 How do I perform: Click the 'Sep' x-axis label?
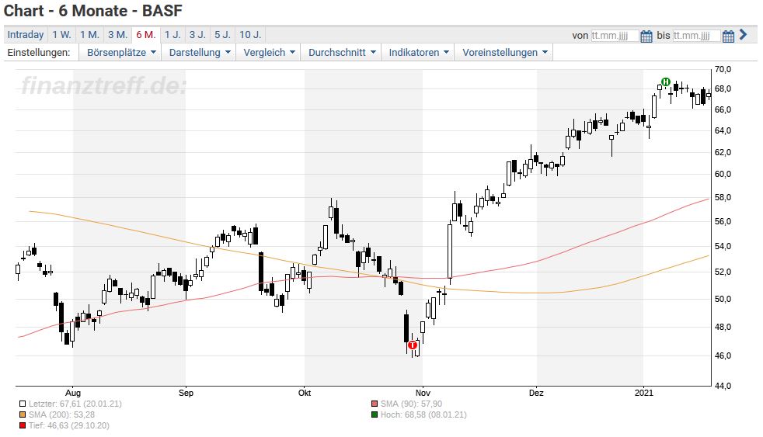(x=186, y=393)
